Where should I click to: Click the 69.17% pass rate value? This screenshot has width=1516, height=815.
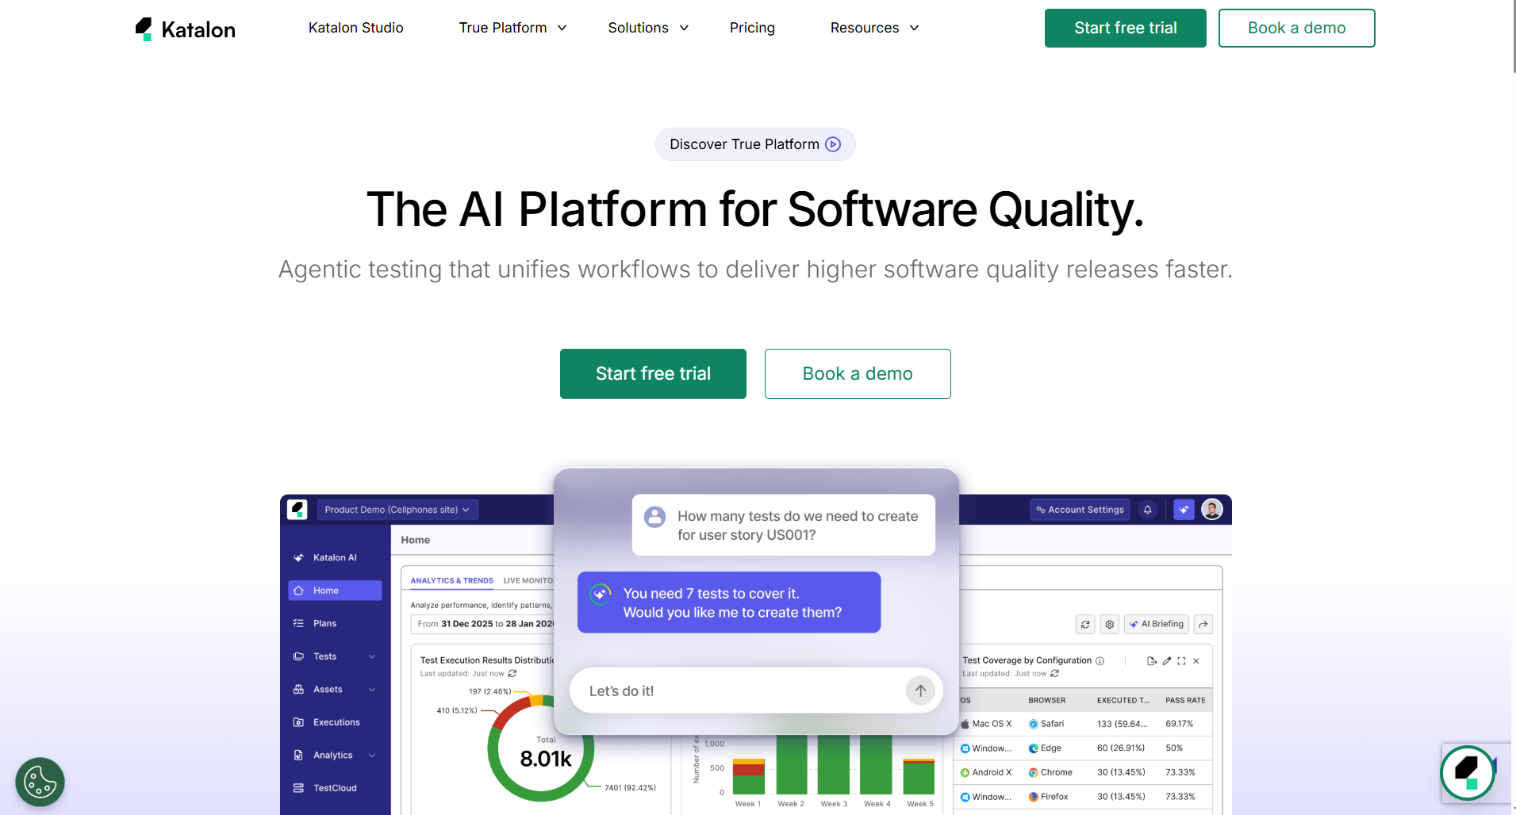pos(1180,724)
